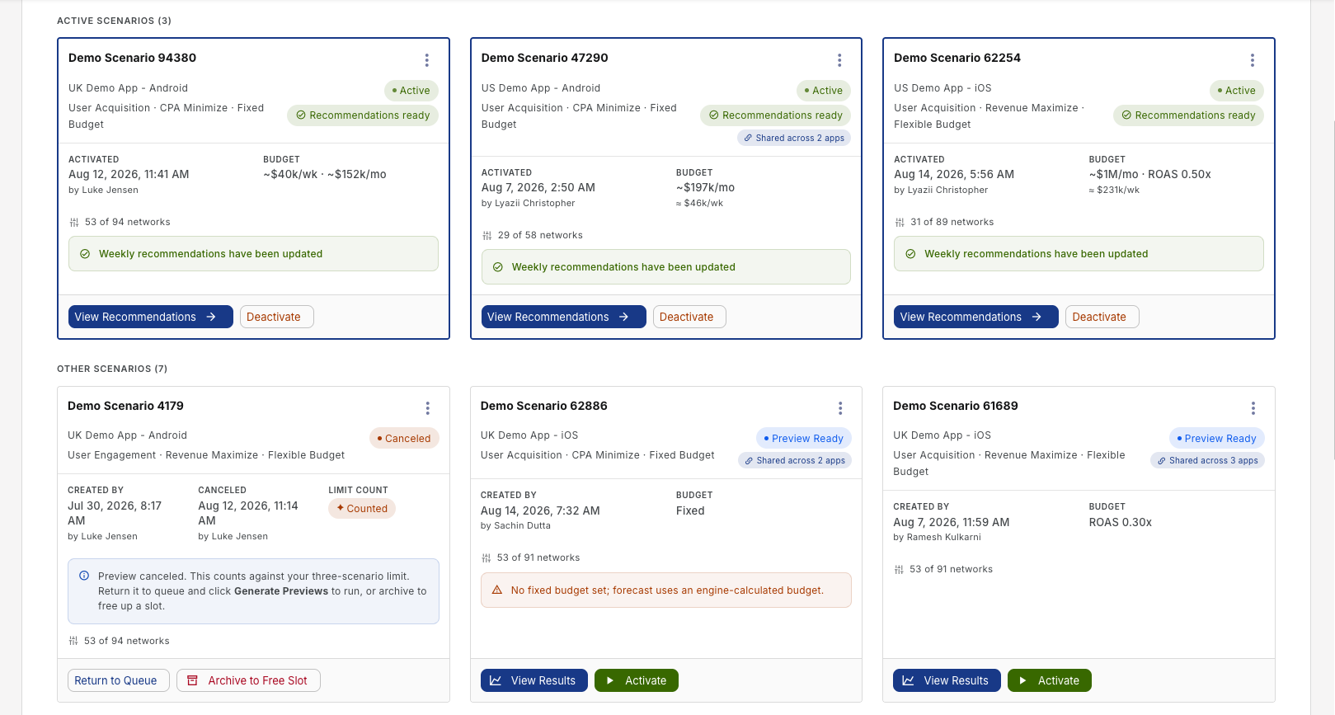The image size is (1335, 715).
Task: Click networks filter icon in Scenario 94380
Action: click(x=74, y=223)
